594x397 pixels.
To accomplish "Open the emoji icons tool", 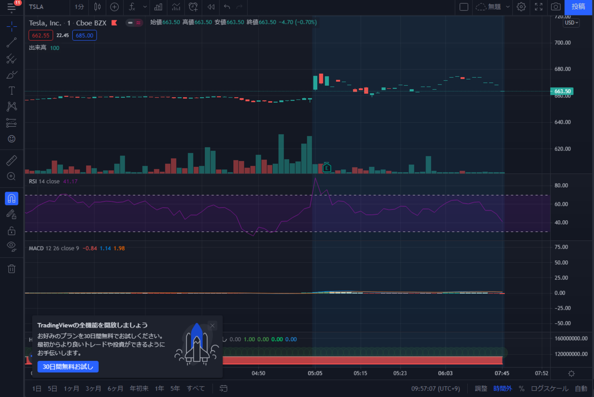I will tap(11, 139).
